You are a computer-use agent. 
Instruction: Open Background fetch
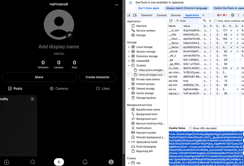(x=147, y=114)
